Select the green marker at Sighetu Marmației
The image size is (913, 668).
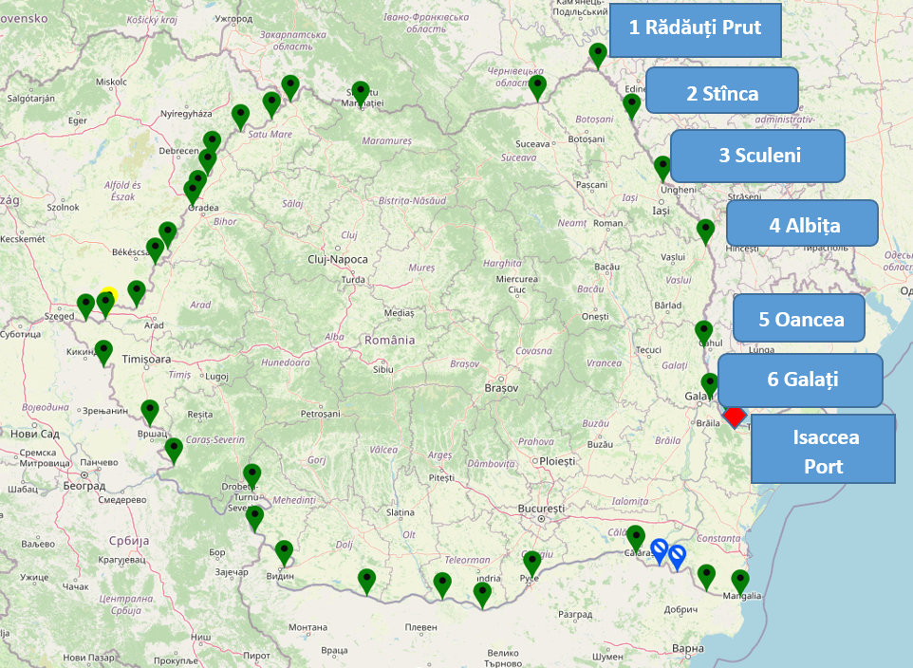(360, 92)
